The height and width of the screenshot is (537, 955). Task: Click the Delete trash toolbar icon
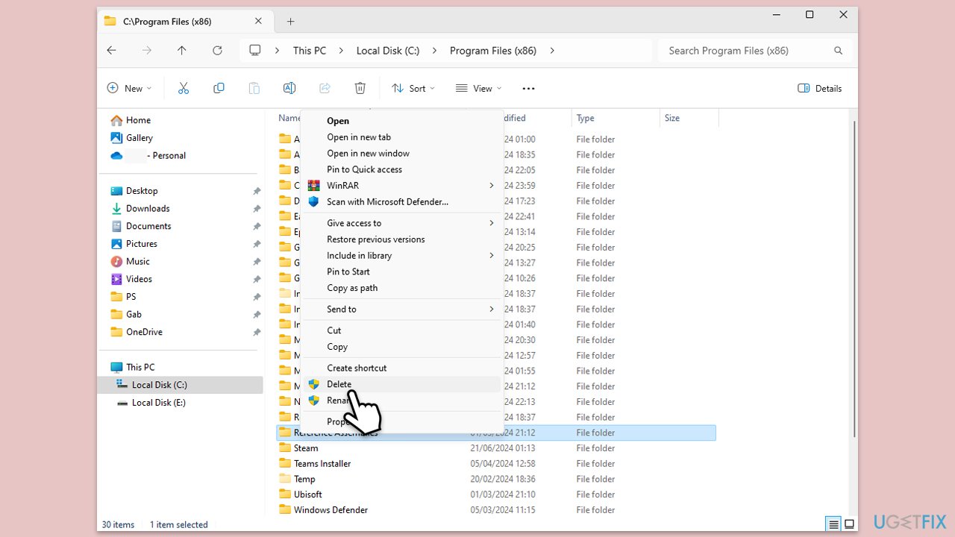[x=360, y=88]
